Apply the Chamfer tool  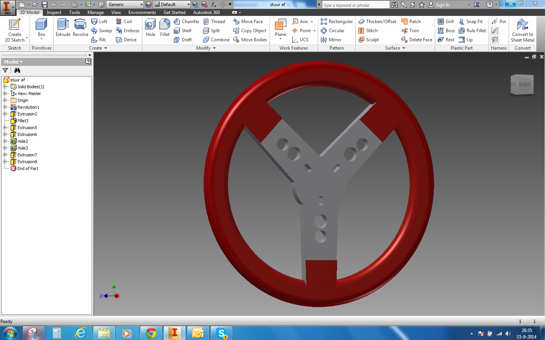pyautogui.click(x=186, y=22)
